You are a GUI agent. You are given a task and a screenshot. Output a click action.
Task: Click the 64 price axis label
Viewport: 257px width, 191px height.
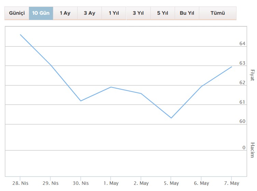pos(242,44)
